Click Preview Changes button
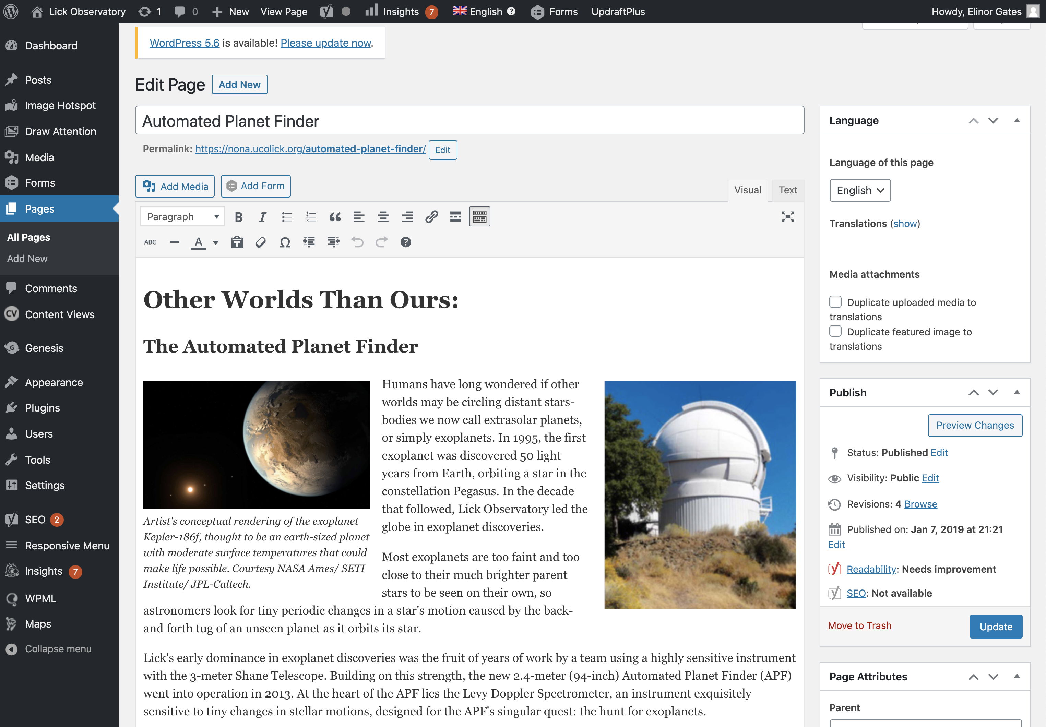1046x727 pixels. 975,425
